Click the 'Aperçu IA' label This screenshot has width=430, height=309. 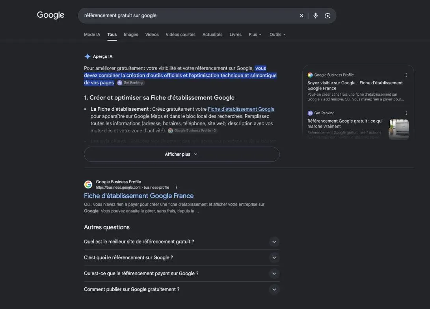tap(102, 56)
